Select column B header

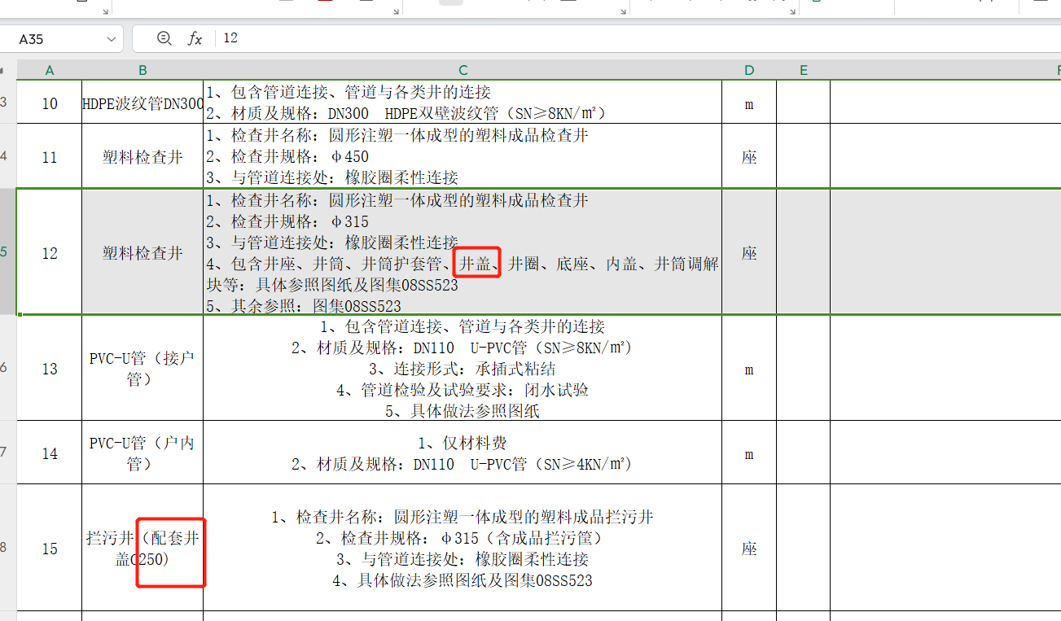[142, 71]
